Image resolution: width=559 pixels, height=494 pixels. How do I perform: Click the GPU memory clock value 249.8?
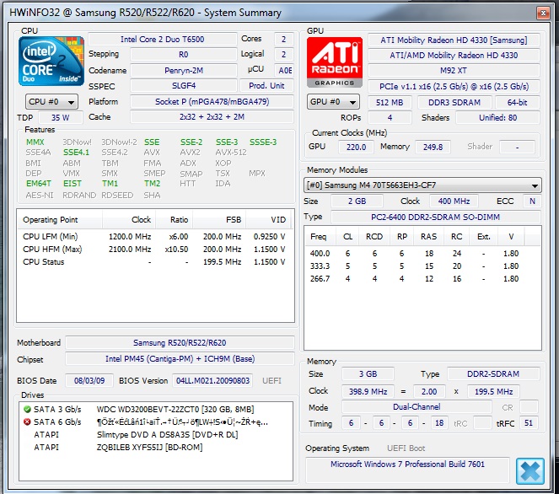[x=433, y=147]
